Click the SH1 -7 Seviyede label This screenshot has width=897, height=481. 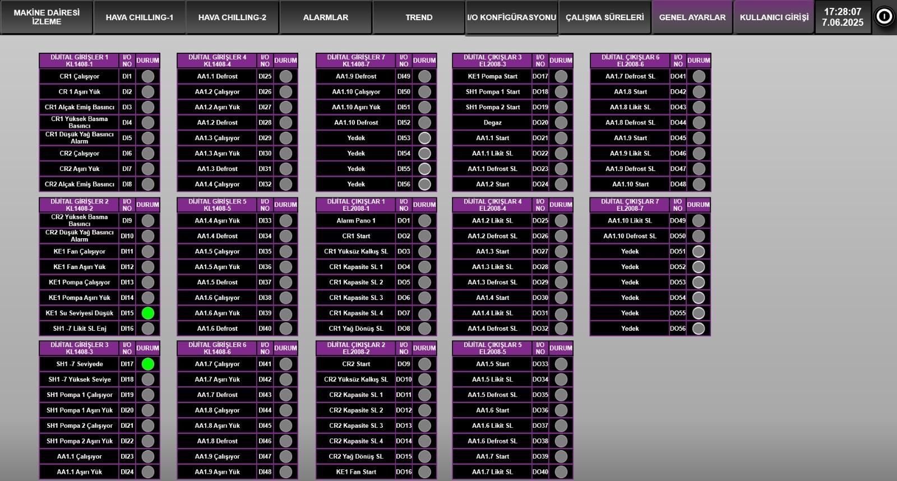click(x=79, y=364)
